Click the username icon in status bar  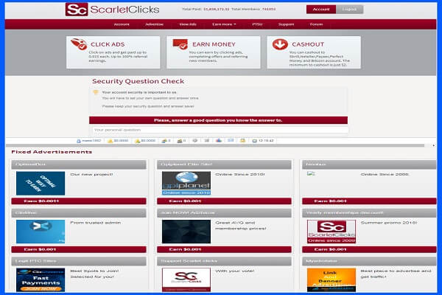point(80,140)
